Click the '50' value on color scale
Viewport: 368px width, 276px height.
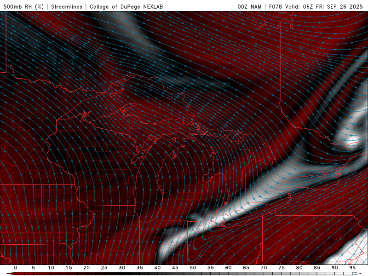tap(193, 268)
